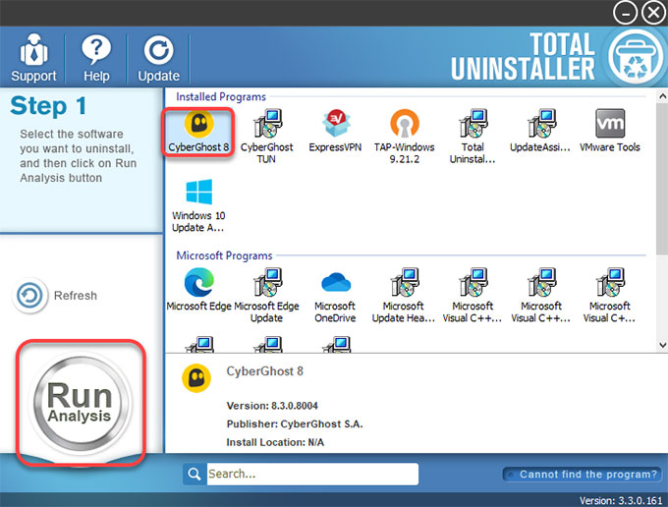Viewport: 668px width, 507px height.
Task: Click the scroll up arrow of program list
Action: point(662,96)
